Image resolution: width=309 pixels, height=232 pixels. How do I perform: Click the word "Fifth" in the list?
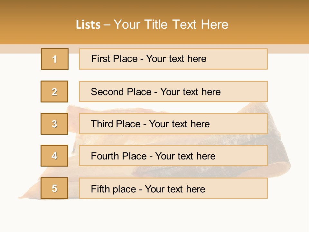100,189
